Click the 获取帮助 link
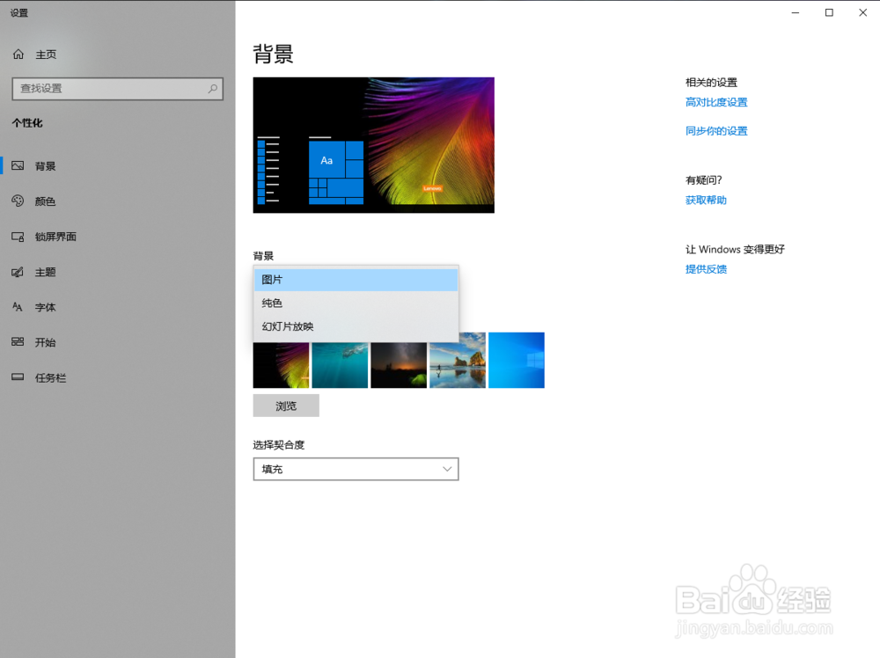The image size is (880, 658). pos(706,201)
